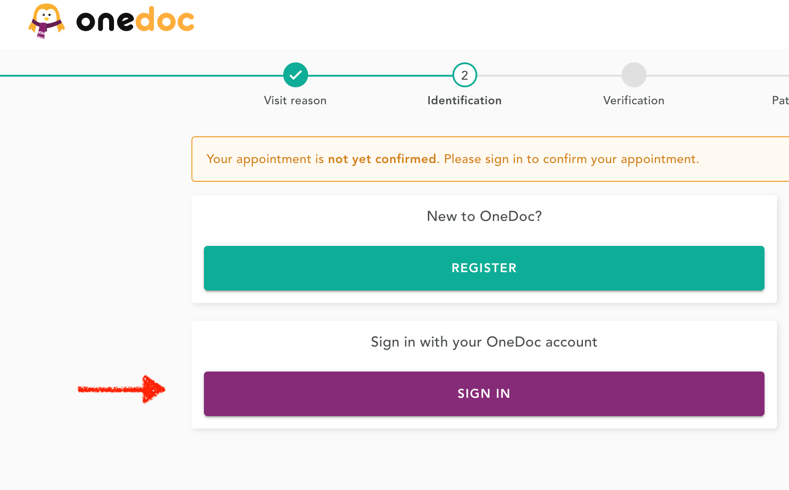Click 'Sign in with your OneDoc account' heading

(x=484, y=342)
